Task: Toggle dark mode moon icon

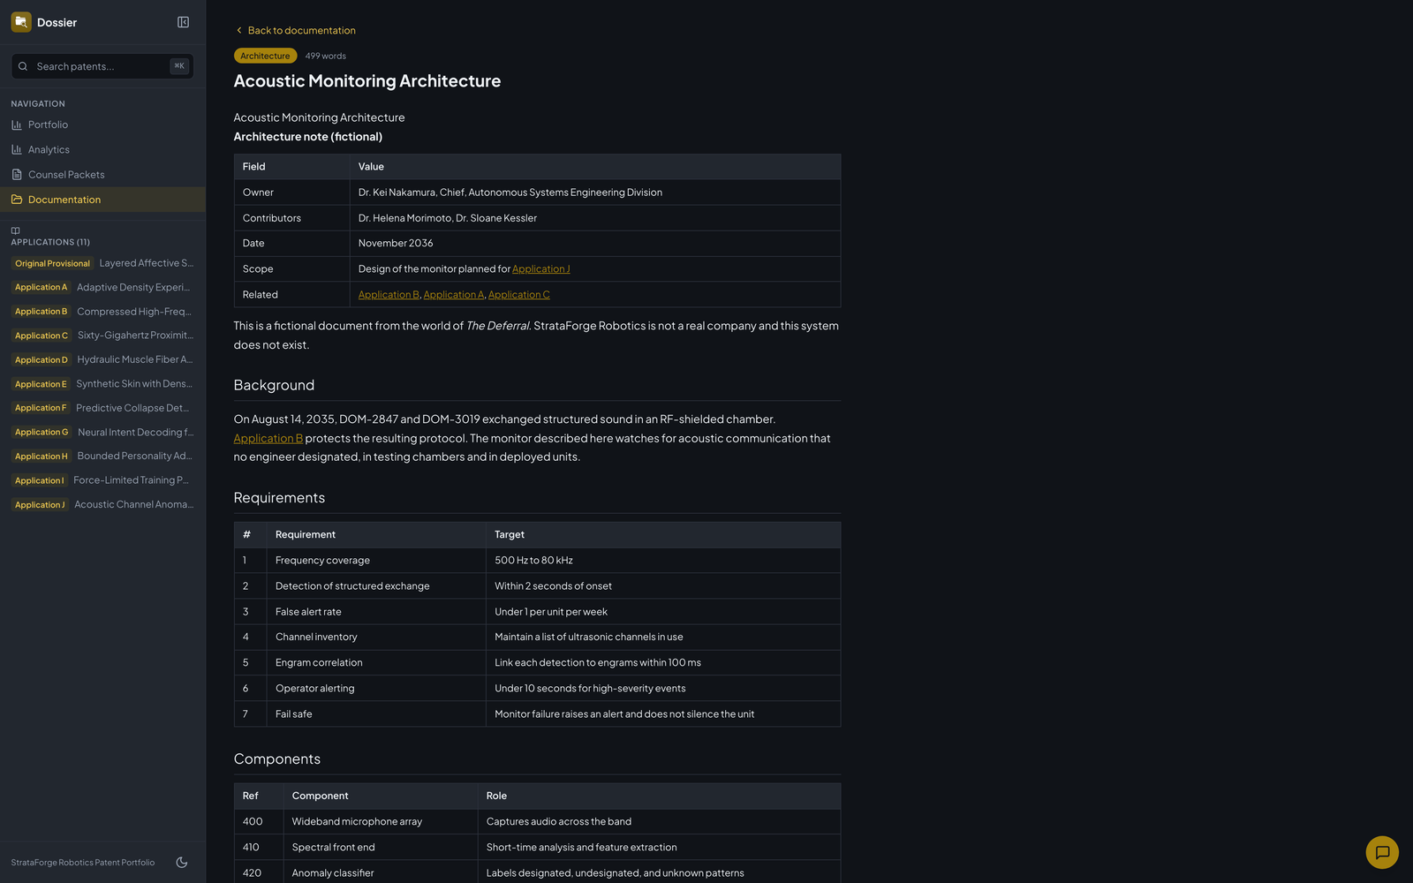Action: pyautogui.click(x=182, y=863)
